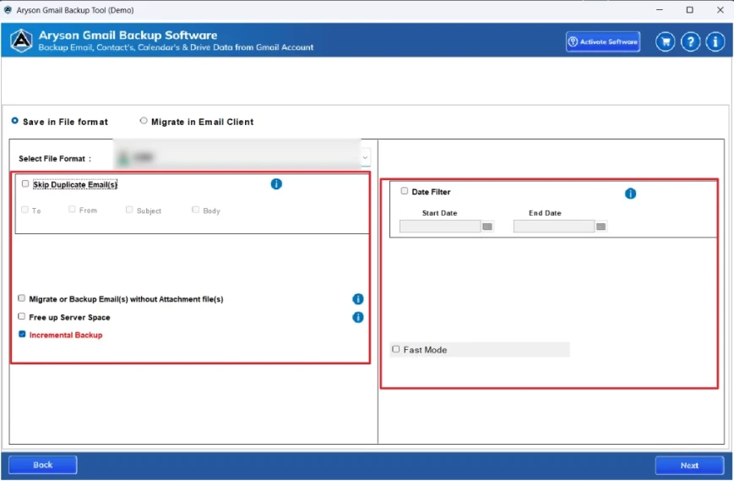Show info for Free up Server Space
Screen dimensions: 734x481
click(357, 317)
